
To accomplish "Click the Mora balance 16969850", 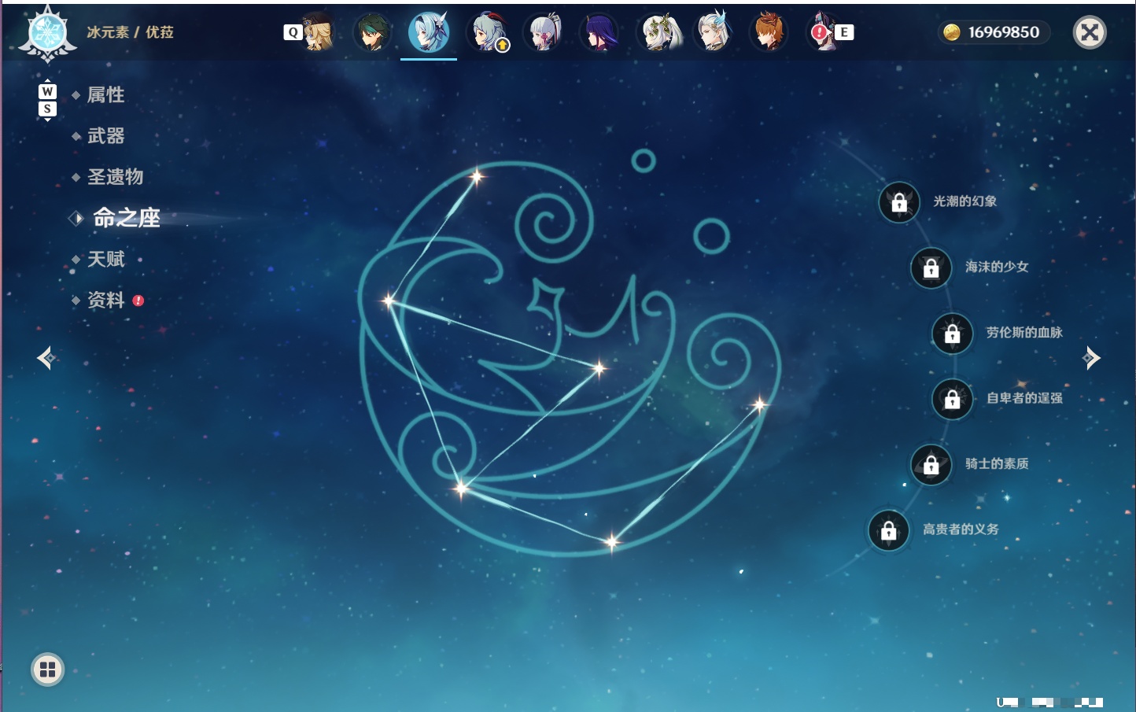I will tap(1003, 32).
